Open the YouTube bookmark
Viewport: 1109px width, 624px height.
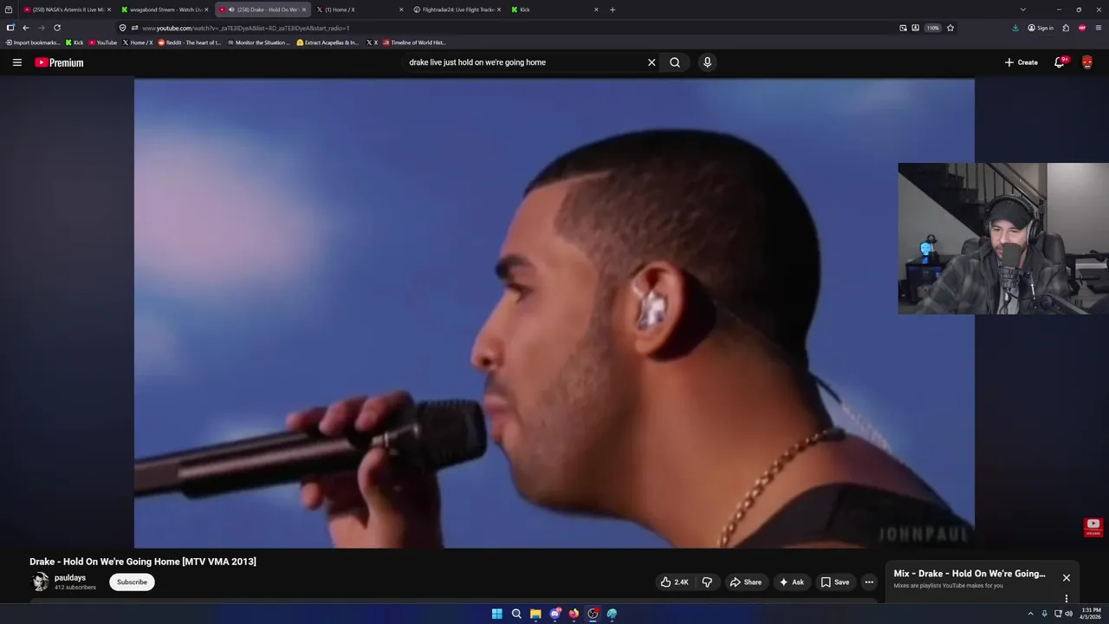103,42
